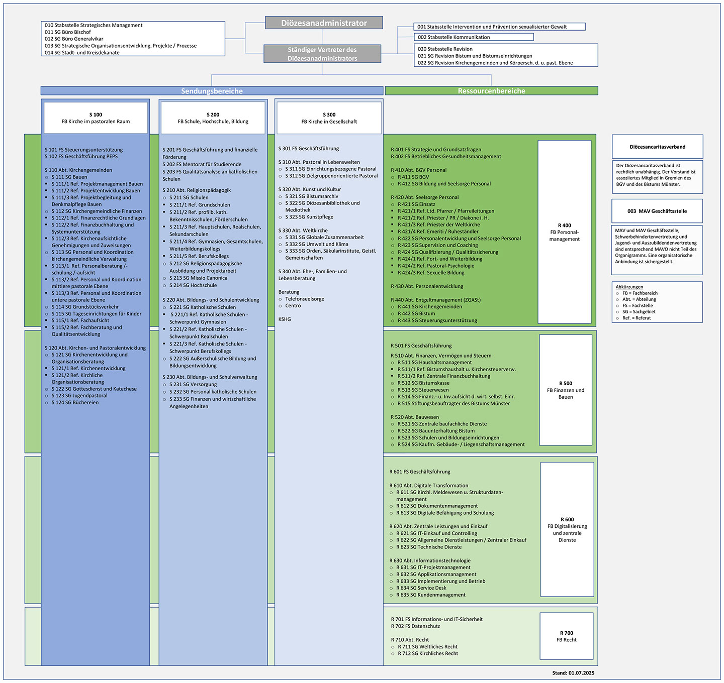This screenshot has width=724, height=683.
Task: Click the Sendungsbereiche blue header bar
Action: (212, 91)
